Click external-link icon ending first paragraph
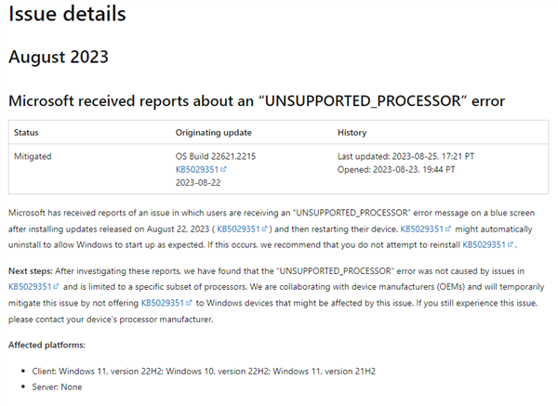This screenshot has height=406, width=558. (511, 244)
